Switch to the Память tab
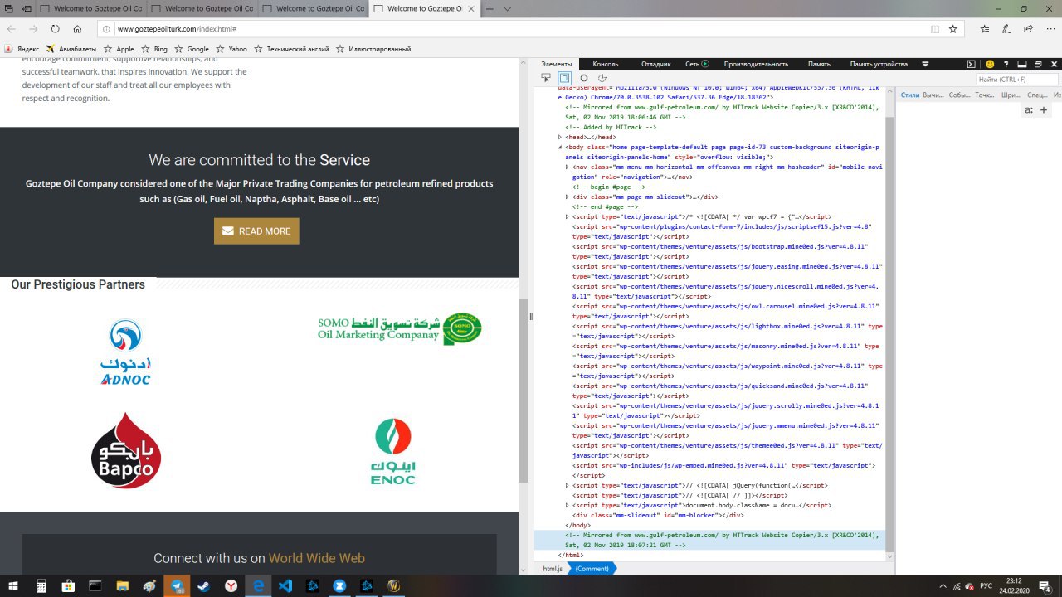The width and height of the screenshot is (1062, 597). (x=819, y=64)
